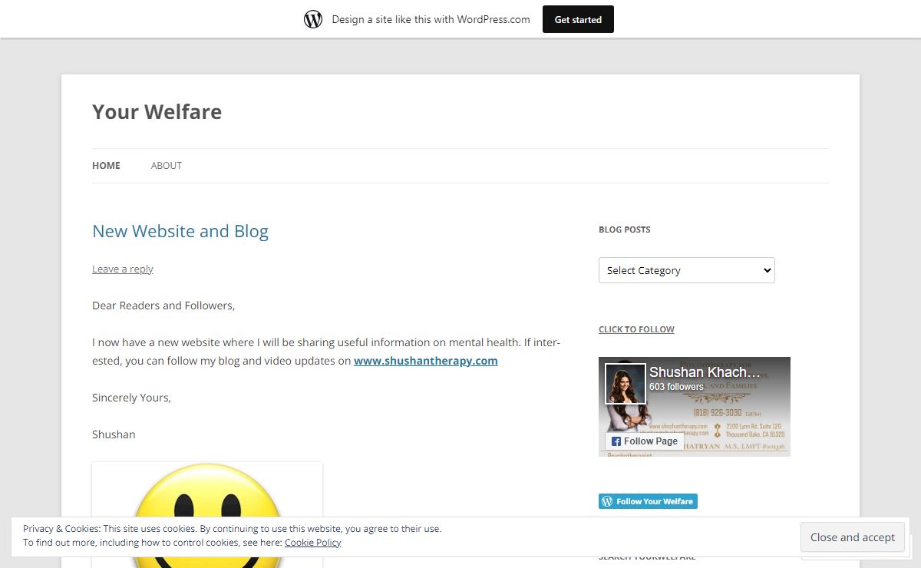Click Close and accept cookie button
The height and width of the screenshot is (568, 921).
click(x=853, y=537)
